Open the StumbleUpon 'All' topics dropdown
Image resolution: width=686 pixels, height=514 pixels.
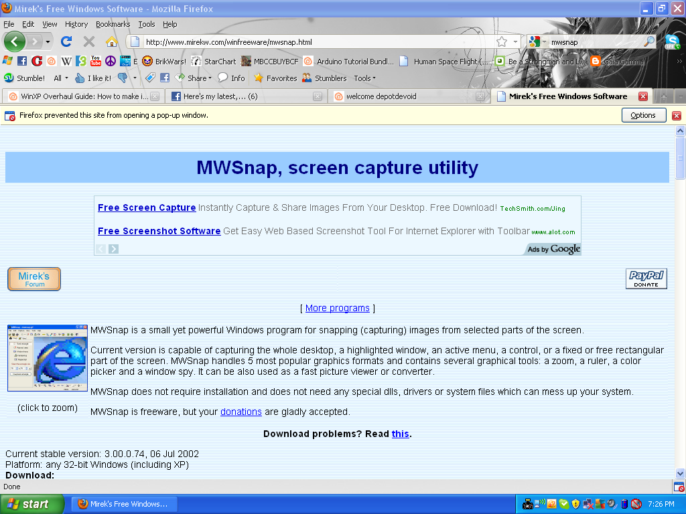pos(61,78)
